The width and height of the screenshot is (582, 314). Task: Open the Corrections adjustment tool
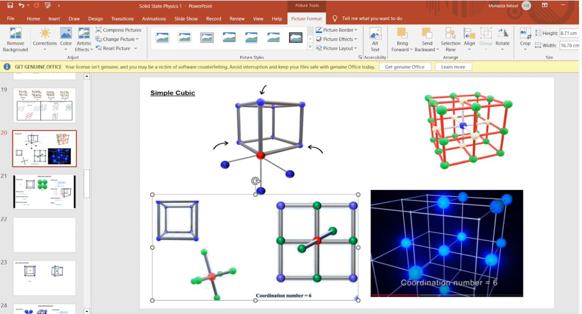point(45,39)
